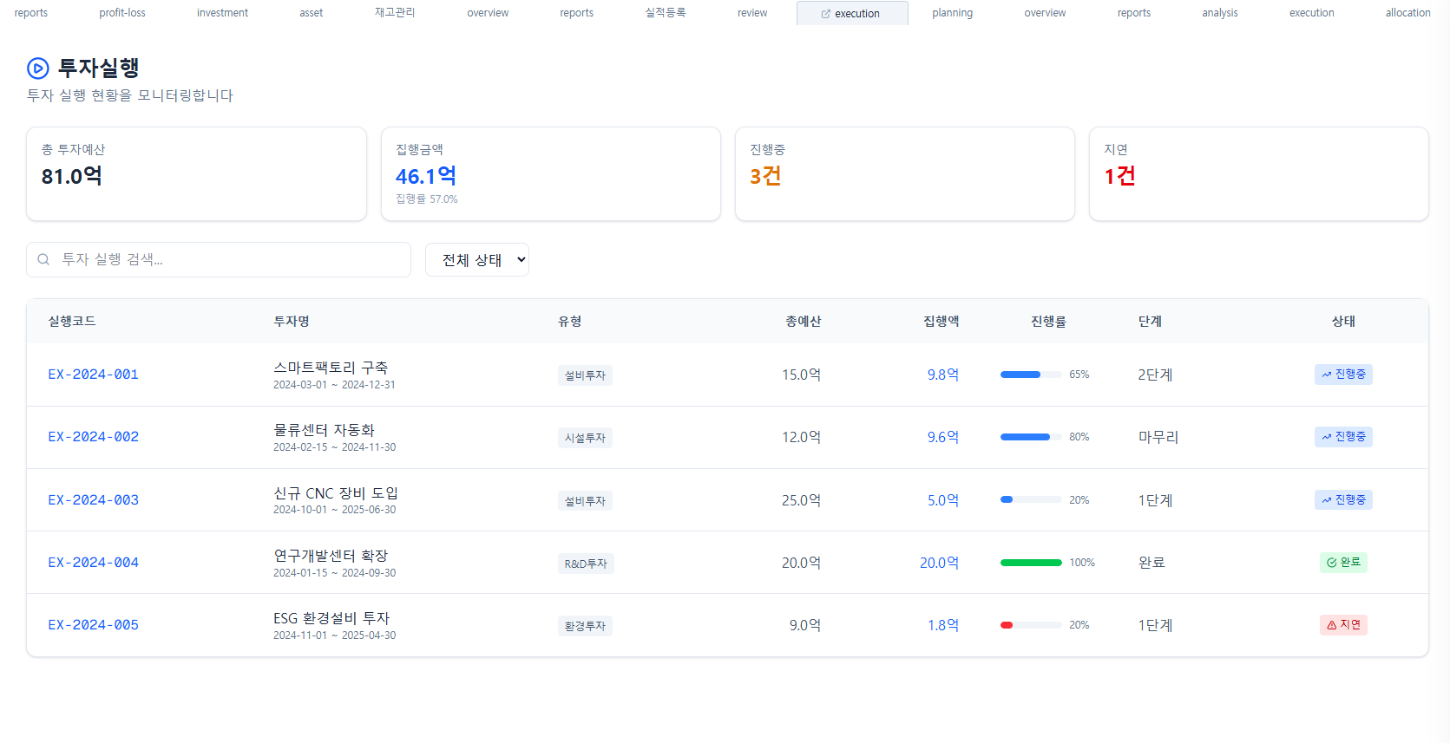Click the red 지연 warning badge
This screenshot has width=1450, height=743.
(1342, 625)
